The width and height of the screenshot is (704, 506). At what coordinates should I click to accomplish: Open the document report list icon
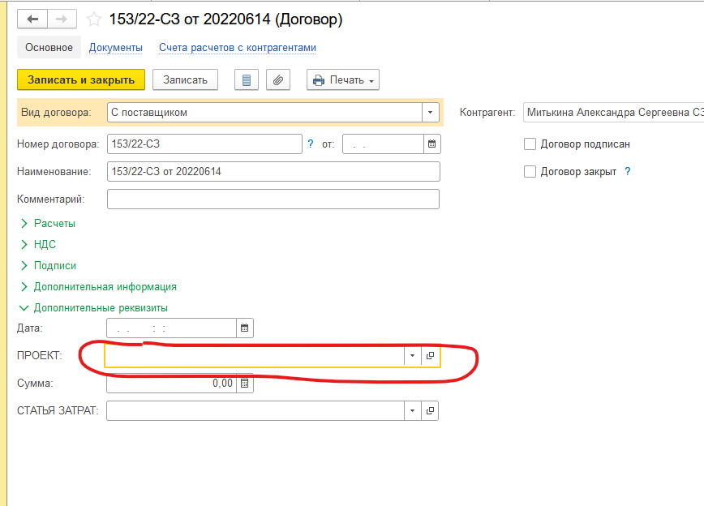(x=247, y=79)
